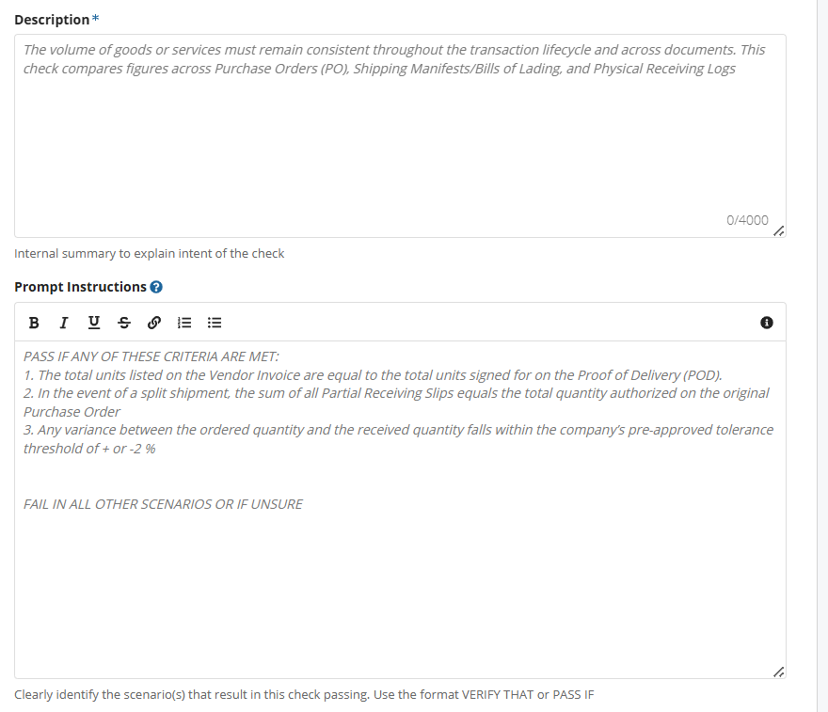Focus the Description text area
Viewport: 828px width, 712px height.
(x=400, y=141)
